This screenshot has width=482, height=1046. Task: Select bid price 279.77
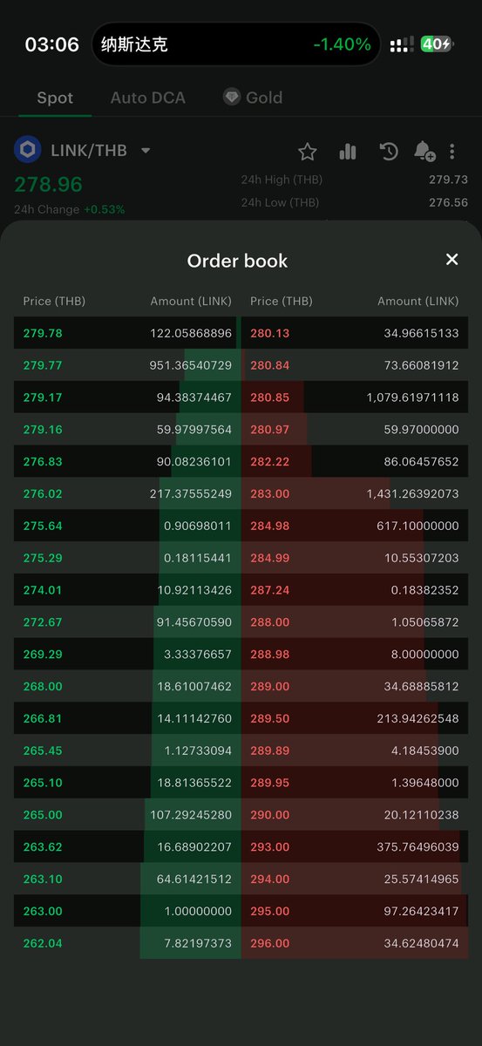coord(43,365)
